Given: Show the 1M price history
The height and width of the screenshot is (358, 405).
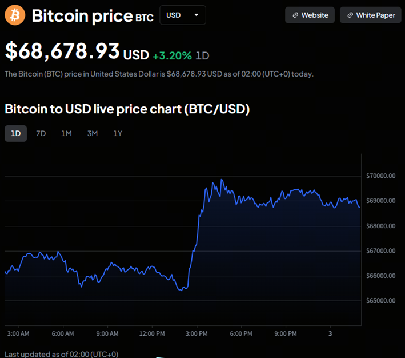Looking at the screenshot, I should 66,133.
